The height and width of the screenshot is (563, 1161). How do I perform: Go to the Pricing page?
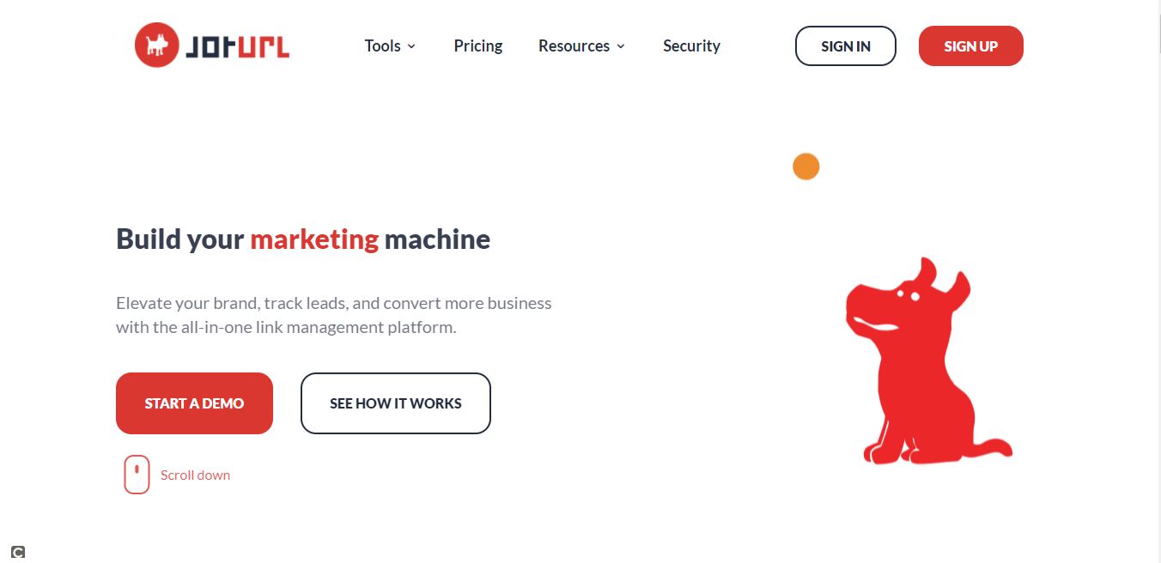pyautogui.click(x=478, y=46)
